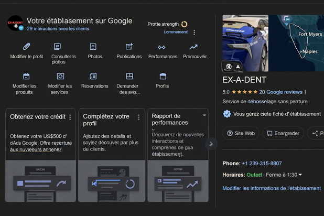Open three-dot menu beside profile strength
324x216 pixels.
(x=194, y=33)
